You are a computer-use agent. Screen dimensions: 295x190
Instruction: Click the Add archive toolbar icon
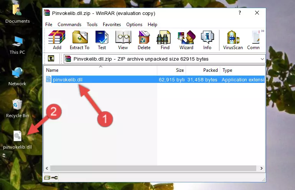57,40
